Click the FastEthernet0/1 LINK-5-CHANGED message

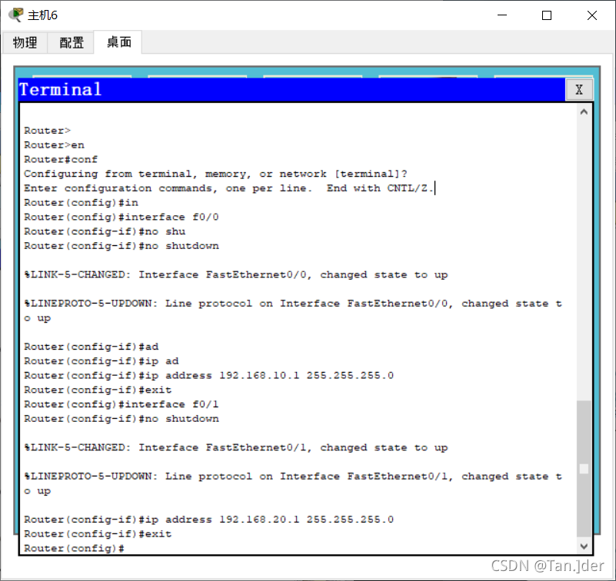click(x=236, y=447)
